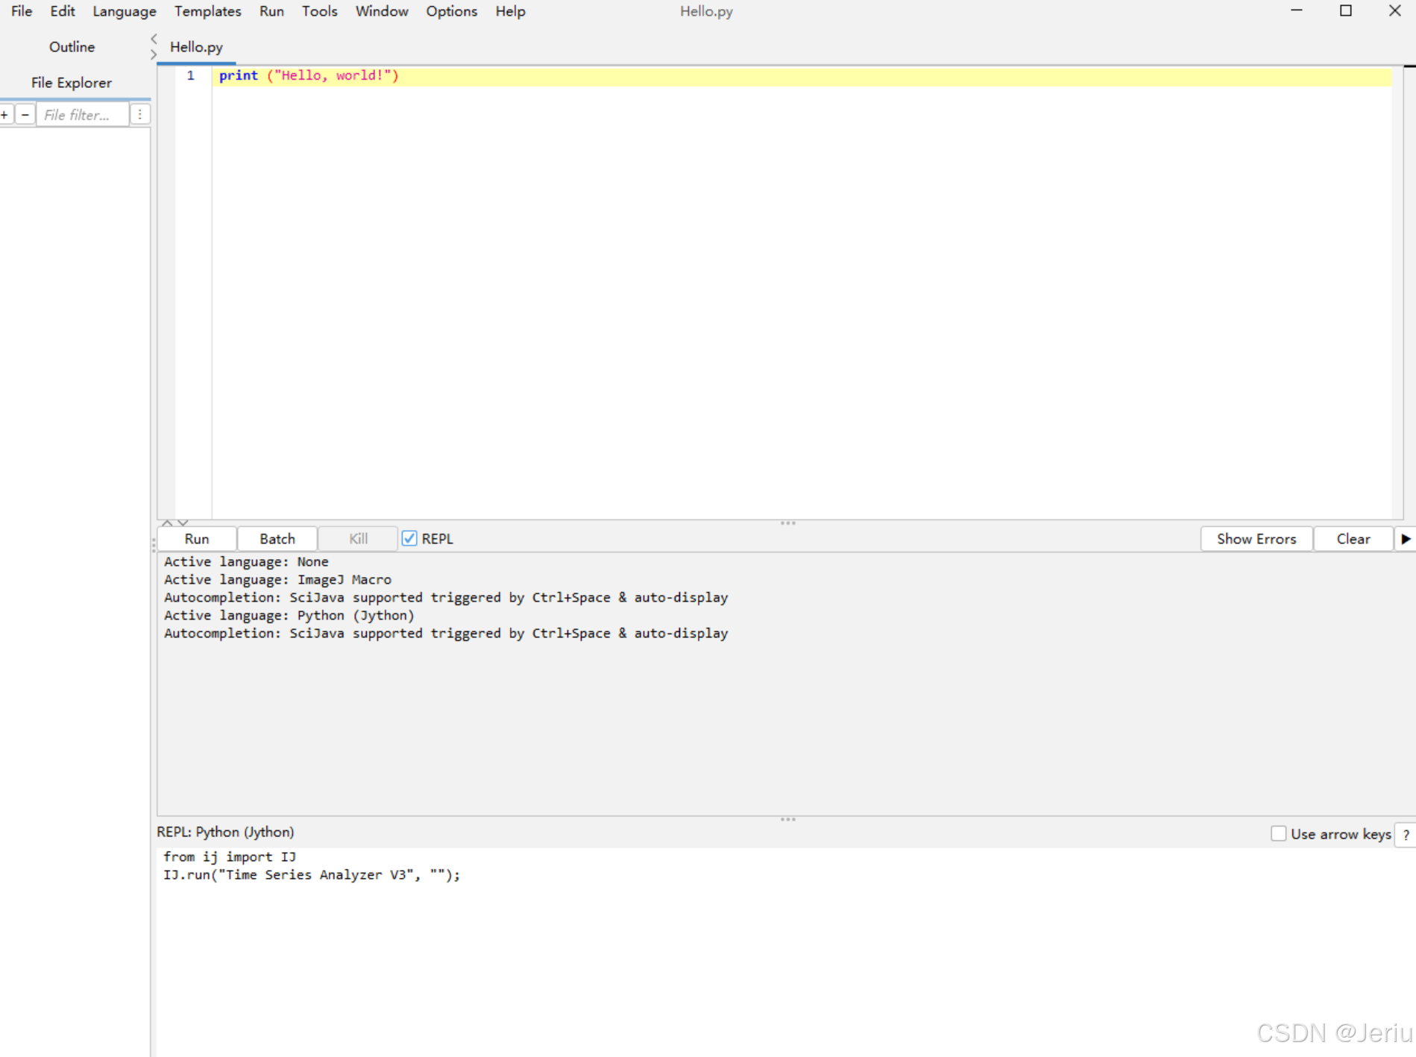This screenshot has width=1416, height=1057.
Task: Click the up arrow on editor splitter
Action: click(x=167, y=523)
